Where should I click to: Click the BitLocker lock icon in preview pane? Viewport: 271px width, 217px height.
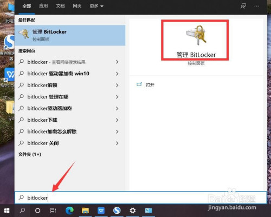(196, 35)
